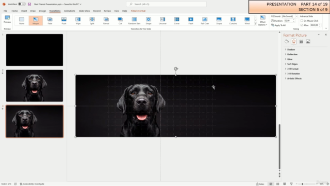Viewport: 330px width, 186px height.
Task: Open the Home tab
Action: [x=14, y=11]
